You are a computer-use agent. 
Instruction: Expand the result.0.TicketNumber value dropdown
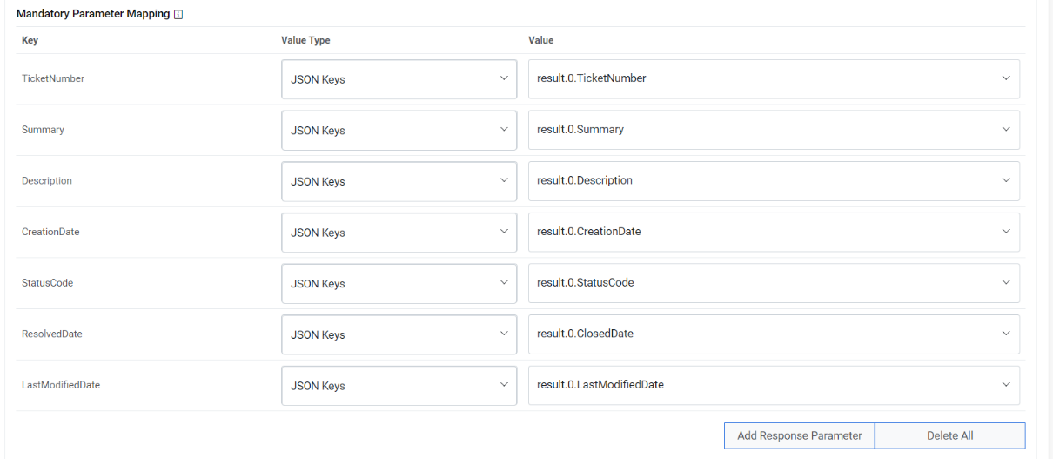pyautogui.click(x=773, y=78)
